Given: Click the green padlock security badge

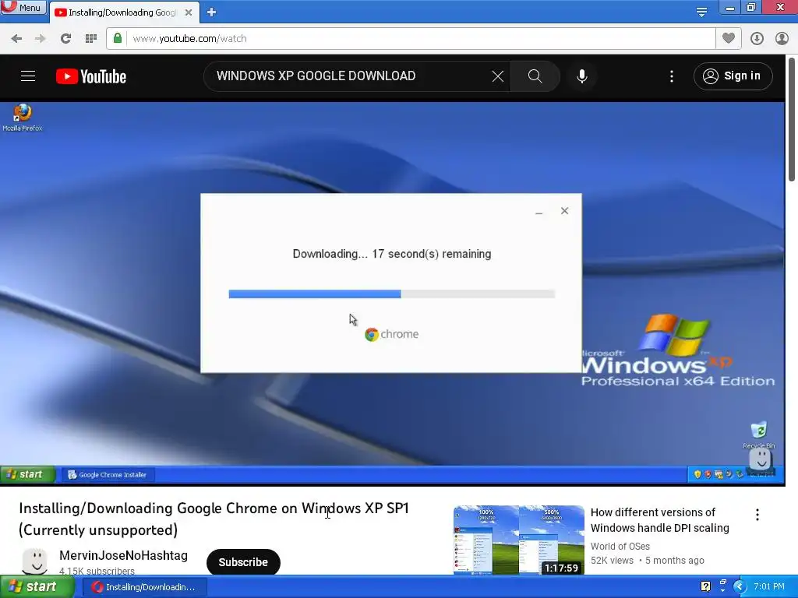Looking at the screenshot, I should click(x=118, y=38).
